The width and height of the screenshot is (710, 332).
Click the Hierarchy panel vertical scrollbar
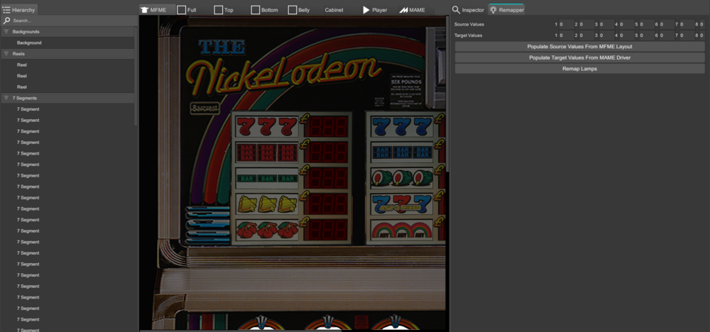tap(136, 76)
